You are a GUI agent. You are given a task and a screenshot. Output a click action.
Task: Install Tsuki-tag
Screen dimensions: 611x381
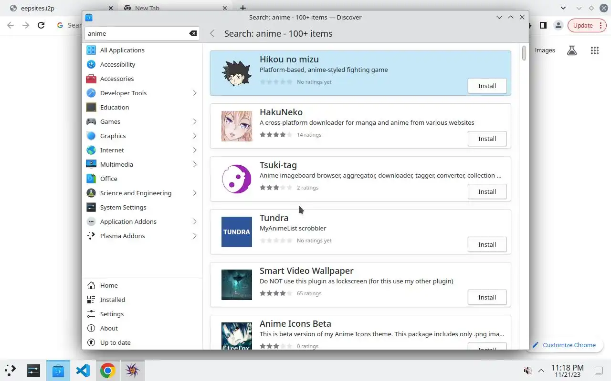pos(487,191)
